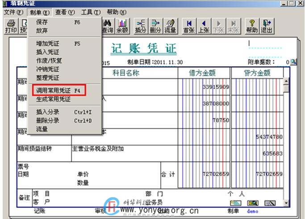This screenshot has width=305, height=219.
Task: Open the 工具(T) menu
Action: click(91, 12)
